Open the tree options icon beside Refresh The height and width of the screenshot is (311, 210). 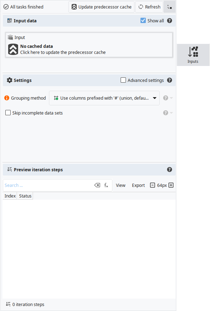[170, 7]
